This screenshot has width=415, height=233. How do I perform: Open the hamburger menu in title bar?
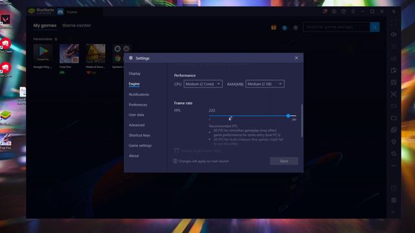(x=353, y=12)
